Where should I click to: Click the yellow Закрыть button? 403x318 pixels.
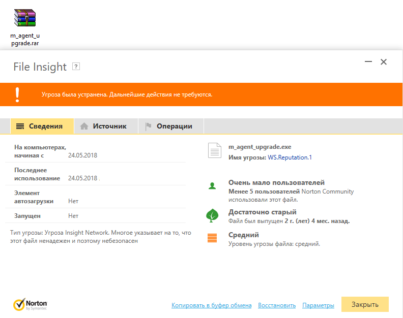[365, 304]
